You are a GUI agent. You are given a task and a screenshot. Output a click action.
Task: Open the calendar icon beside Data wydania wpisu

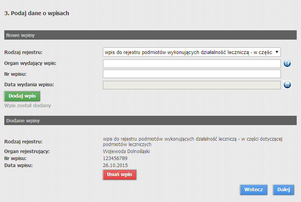click(287, 85)
